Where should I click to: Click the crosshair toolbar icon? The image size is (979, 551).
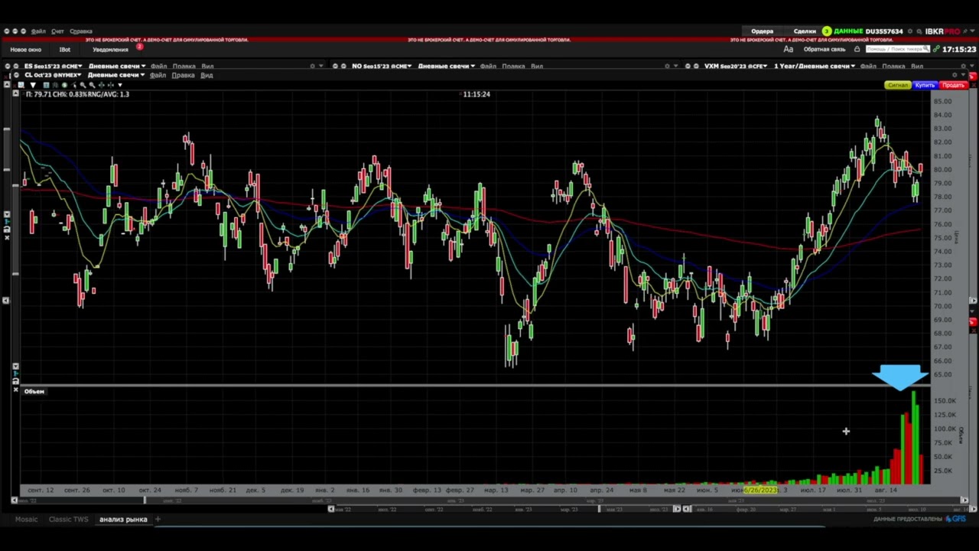click(101, 85)
